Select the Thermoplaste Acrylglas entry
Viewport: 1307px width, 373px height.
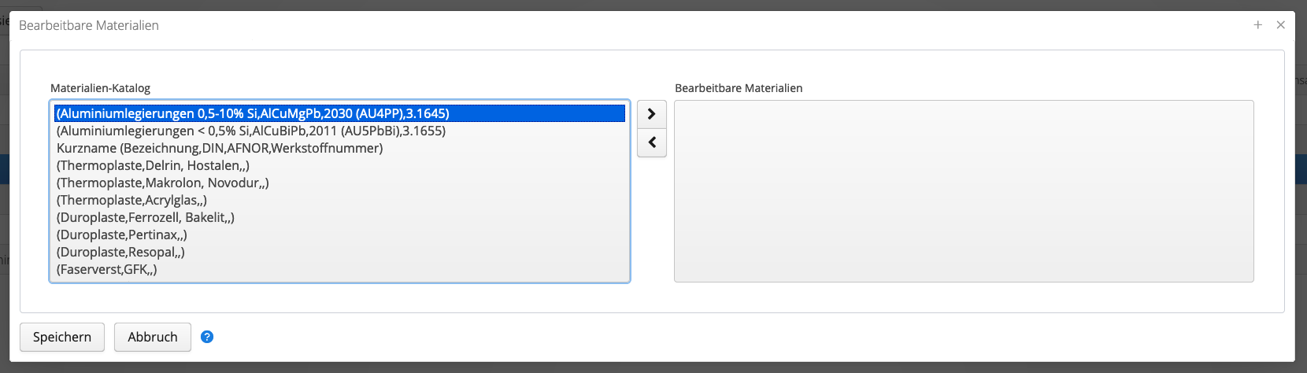pyautogui.click(x=339, y=200)
